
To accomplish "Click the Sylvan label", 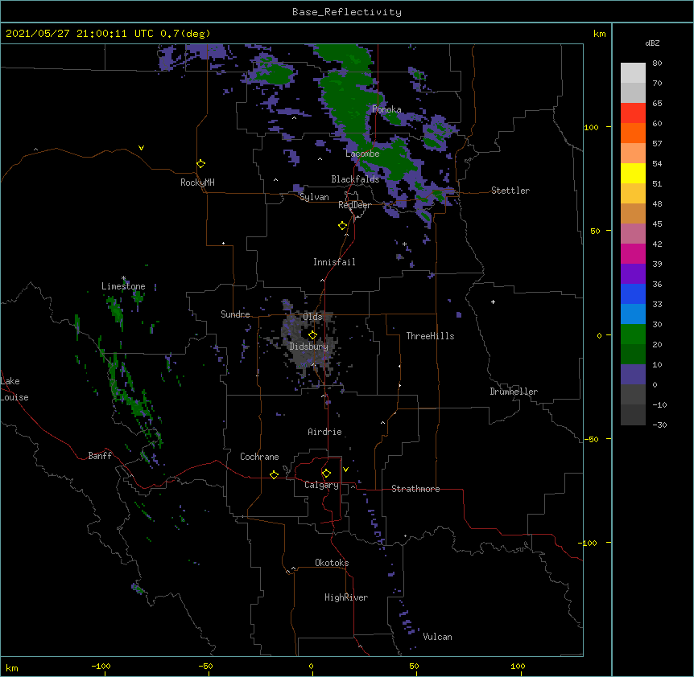I will 314,197.
